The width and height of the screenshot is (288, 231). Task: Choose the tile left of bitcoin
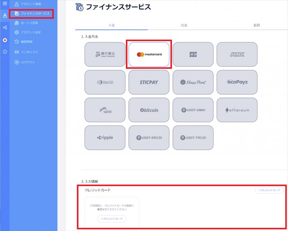tap(105, 110)
